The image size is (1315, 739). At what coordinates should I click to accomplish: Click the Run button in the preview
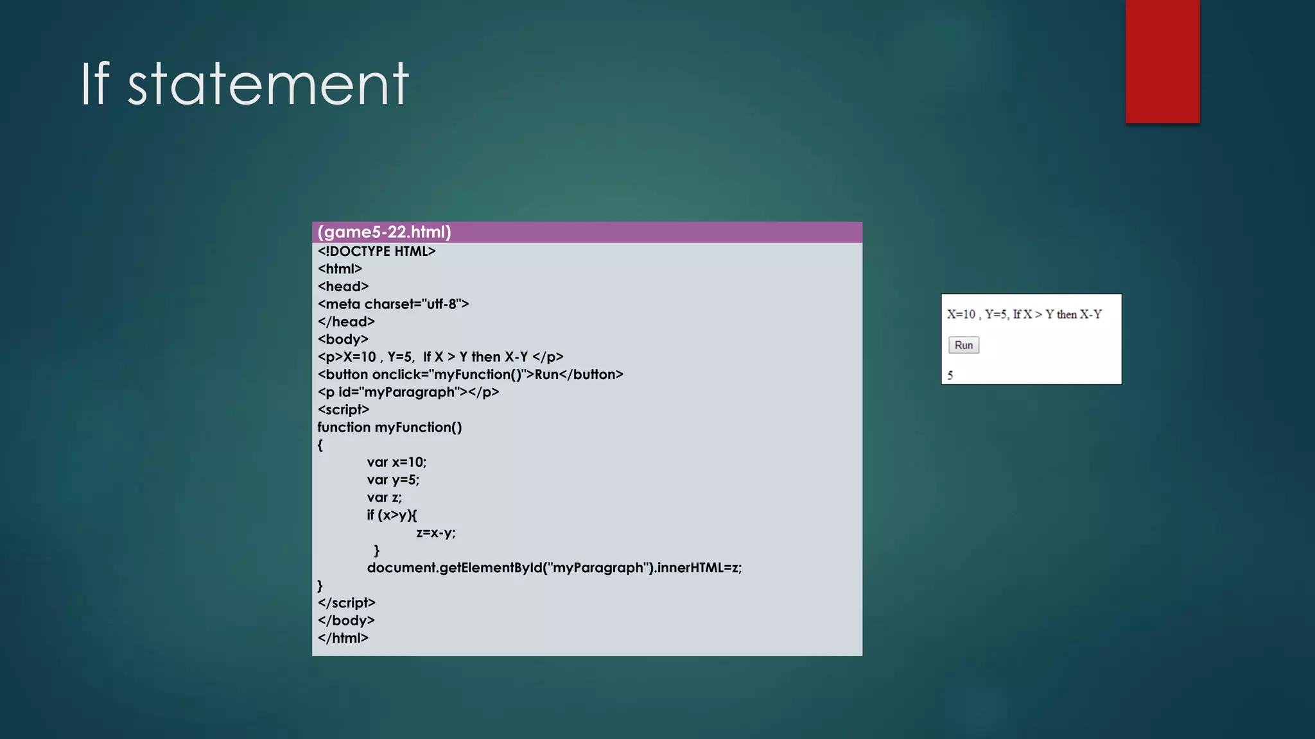[963, 345]
